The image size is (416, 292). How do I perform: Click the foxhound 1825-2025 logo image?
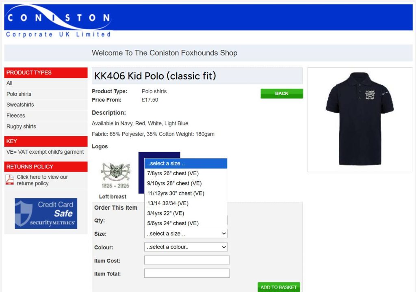point(115,175)
